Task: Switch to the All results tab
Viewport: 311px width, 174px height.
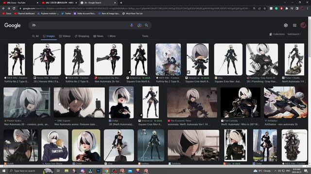Action: point(35,36)
